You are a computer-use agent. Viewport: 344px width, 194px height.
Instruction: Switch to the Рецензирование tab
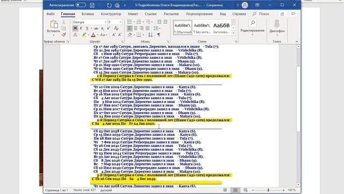[x=199, y=14]
